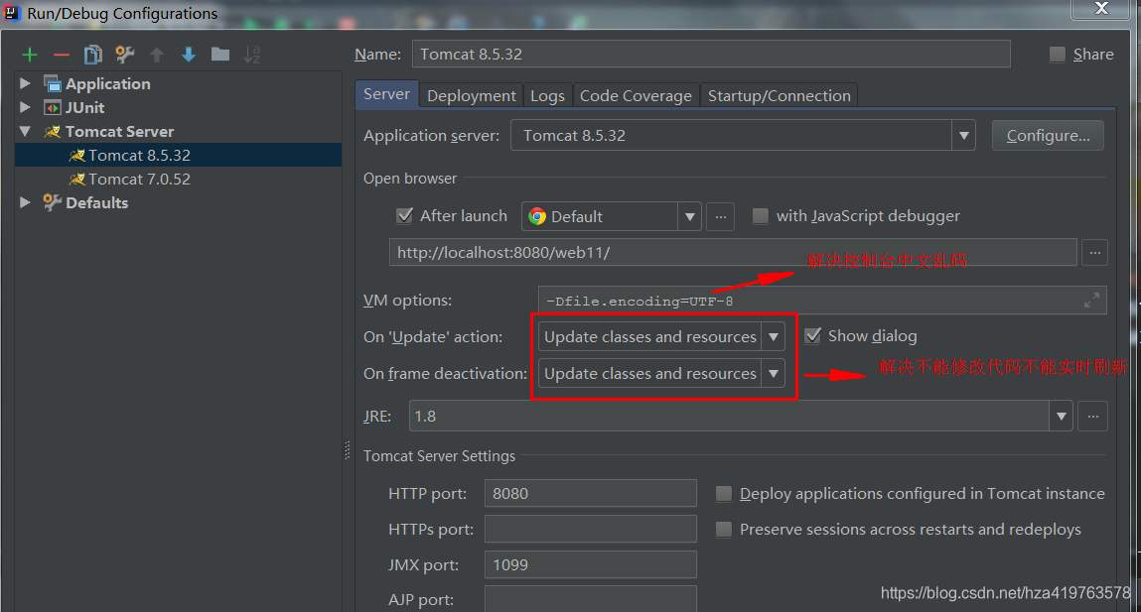Open the Default browser dropdown
Image resolution: width=1141 pixels, height=612 pixels.
click(689, 216)
